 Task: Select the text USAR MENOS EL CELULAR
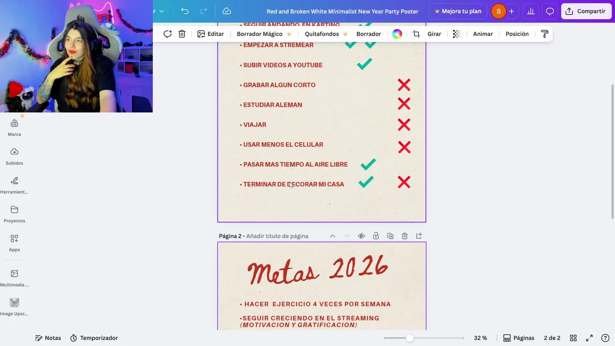[283, 145]
